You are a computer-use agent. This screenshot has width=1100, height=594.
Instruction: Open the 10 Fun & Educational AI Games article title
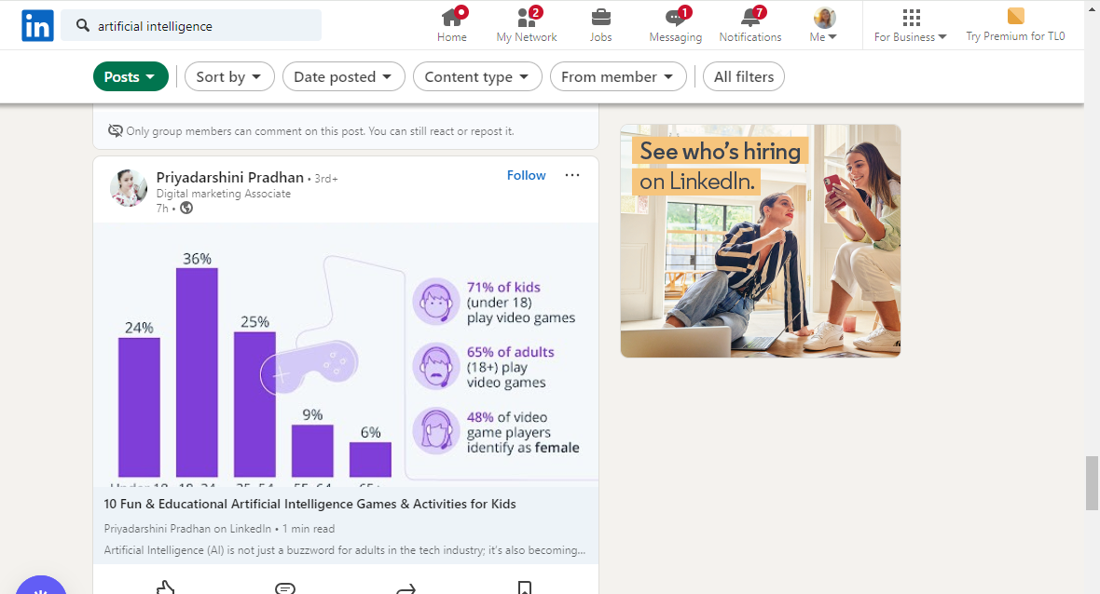[309, 504]
